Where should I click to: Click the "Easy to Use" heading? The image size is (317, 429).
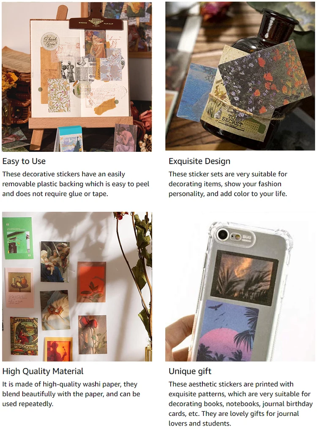[x=24, y=161]
